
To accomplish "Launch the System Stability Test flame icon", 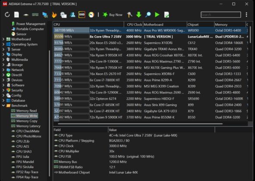I will [54, 15].
